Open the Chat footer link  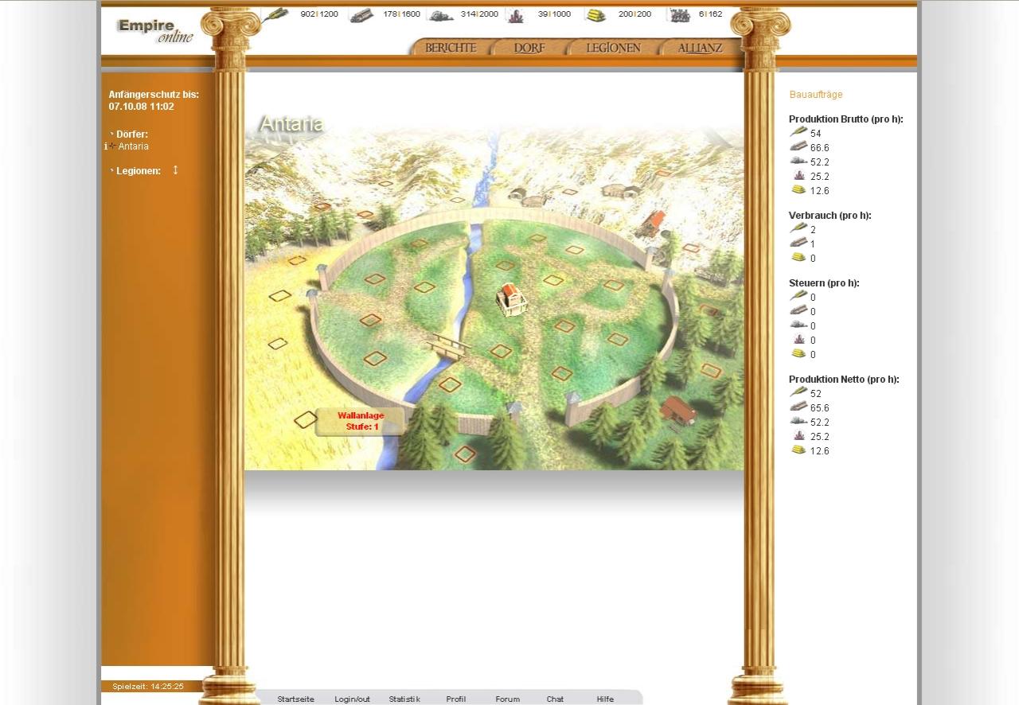(x=555, y=699)
